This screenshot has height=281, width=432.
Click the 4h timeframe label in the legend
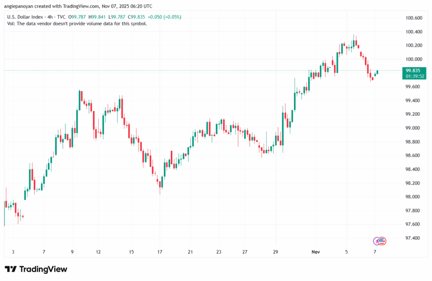point(49,17)
